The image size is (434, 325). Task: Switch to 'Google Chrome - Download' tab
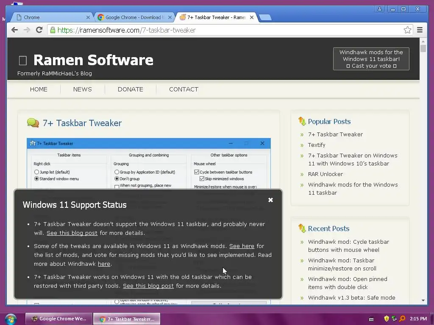pos(134,17)
